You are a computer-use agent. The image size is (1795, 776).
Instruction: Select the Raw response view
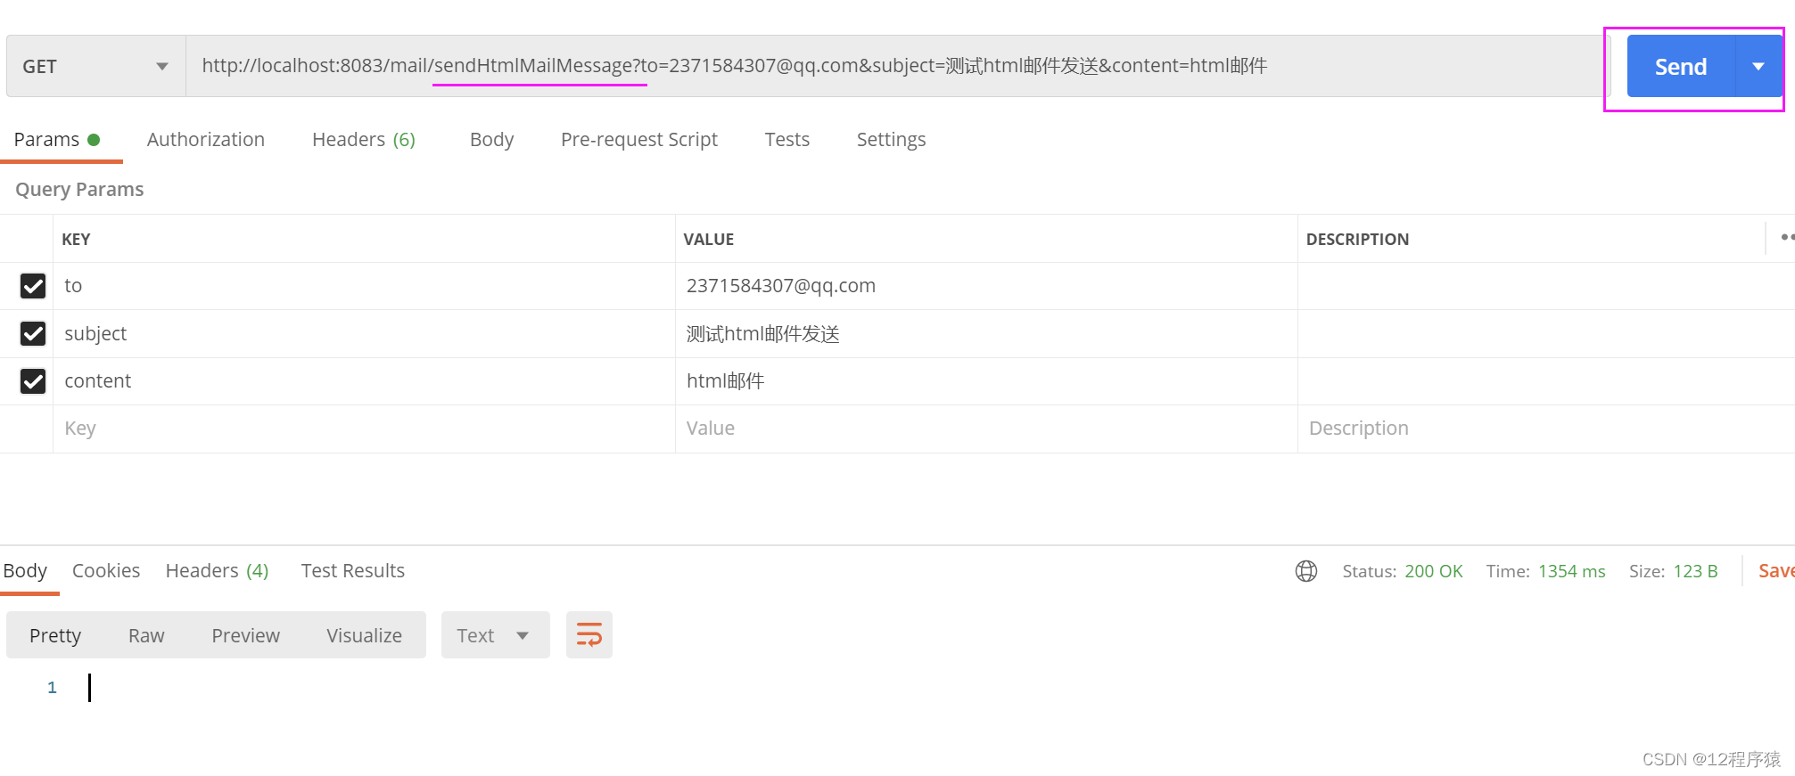(x=146, y=635)
